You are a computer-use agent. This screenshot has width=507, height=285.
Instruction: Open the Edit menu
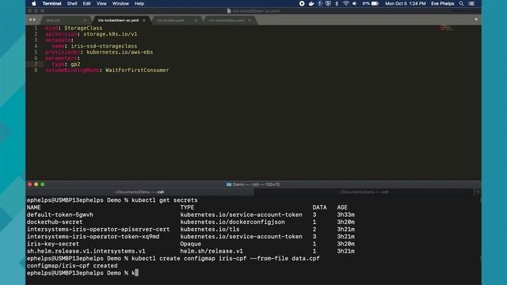pyautogui.click(x=86, y=3)
